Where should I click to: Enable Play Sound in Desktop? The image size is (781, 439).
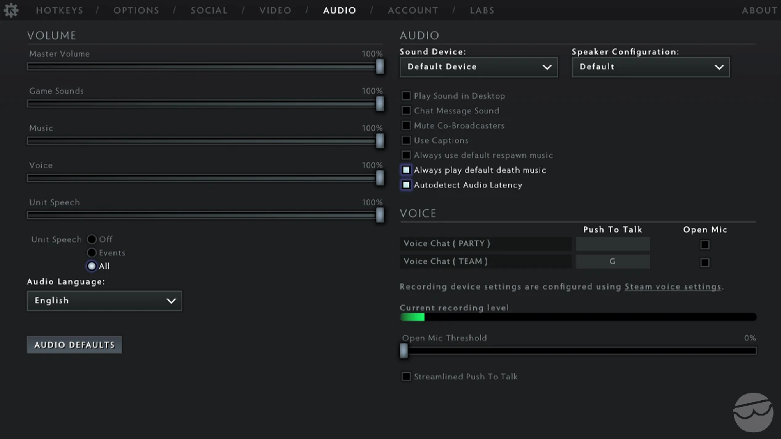click(406, 96)
